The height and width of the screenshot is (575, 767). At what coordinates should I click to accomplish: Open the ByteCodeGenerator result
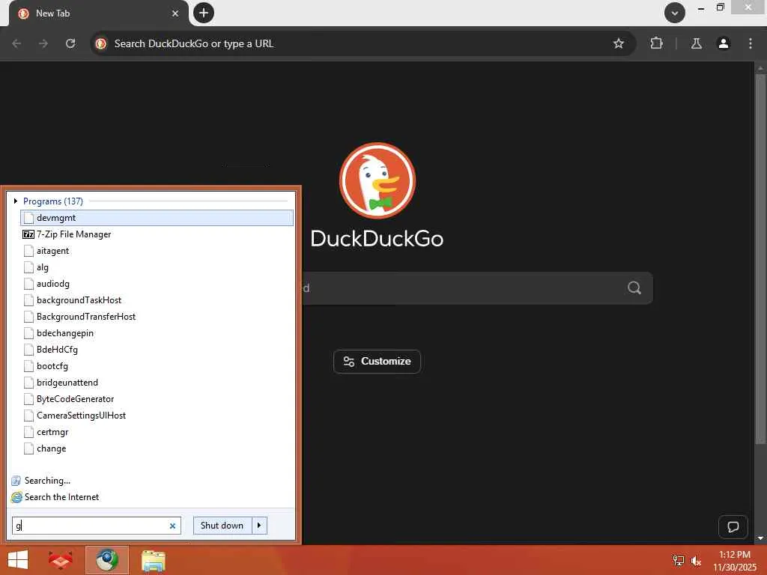click(157, 399)
